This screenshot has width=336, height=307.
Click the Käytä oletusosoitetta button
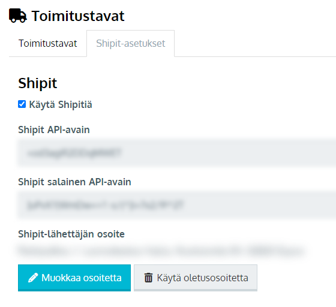(x=196, y=278)
